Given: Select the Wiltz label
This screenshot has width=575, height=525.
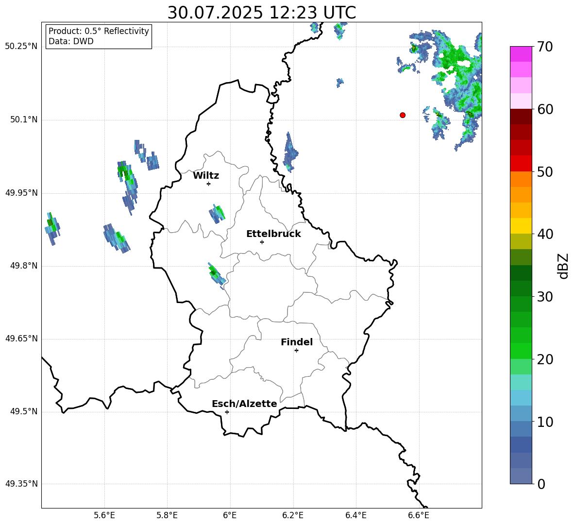Looking at the screenshot, I should pos(206,176).
